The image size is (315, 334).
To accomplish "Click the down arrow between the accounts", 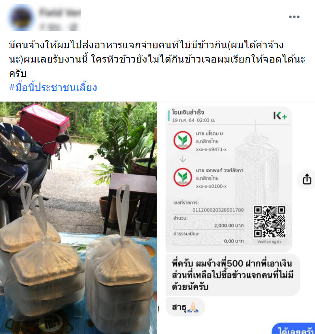I will (183, 159).
